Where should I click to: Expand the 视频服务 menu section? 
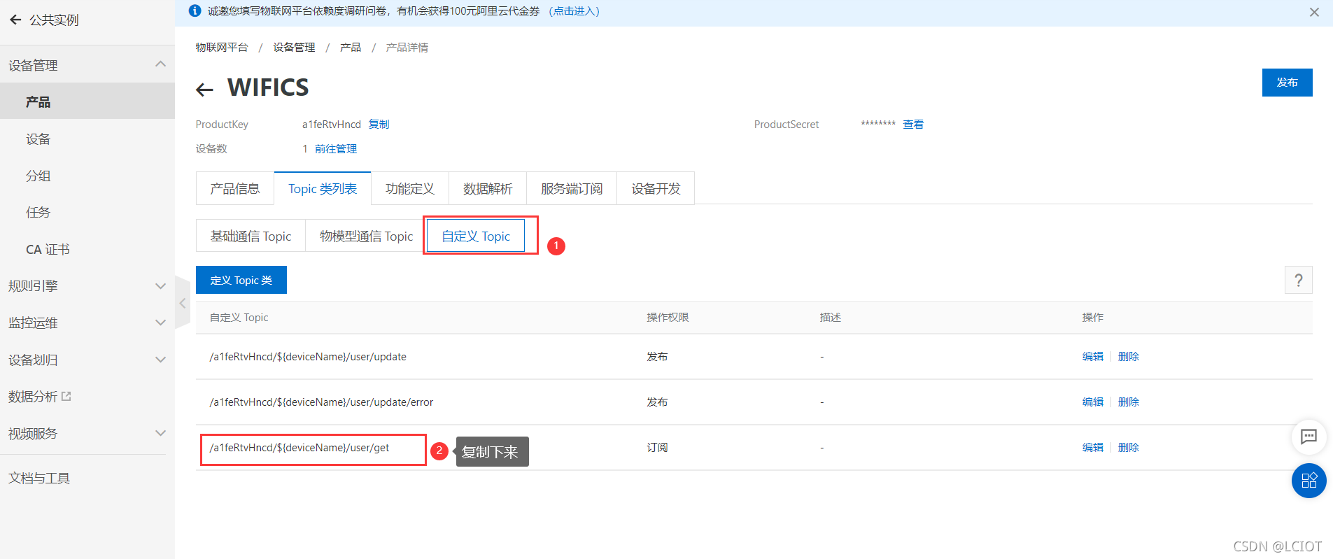tap(160, 433)
